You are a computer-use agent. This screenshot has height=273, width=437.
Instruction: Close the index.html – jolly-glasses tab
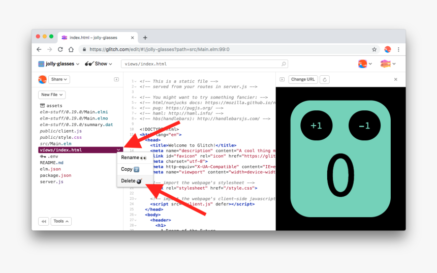tap(133, 38)
